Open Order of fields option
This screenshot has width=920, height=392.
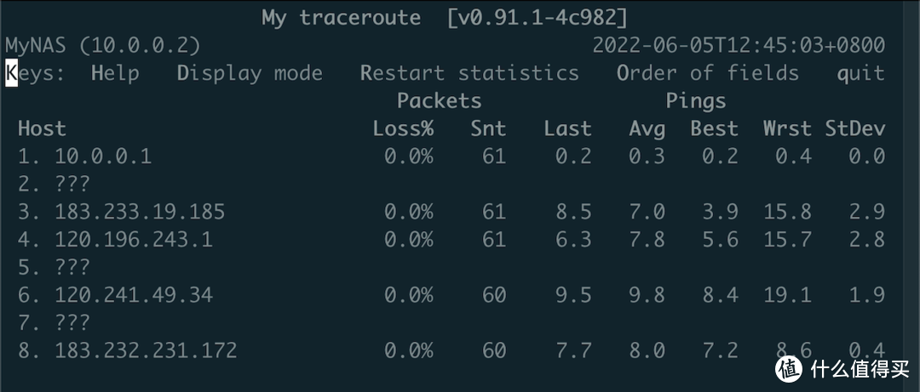708,73
